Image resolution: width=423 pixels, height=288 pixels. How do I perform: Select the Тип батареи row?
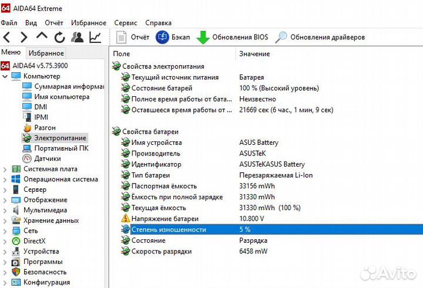tap(272, 175)
